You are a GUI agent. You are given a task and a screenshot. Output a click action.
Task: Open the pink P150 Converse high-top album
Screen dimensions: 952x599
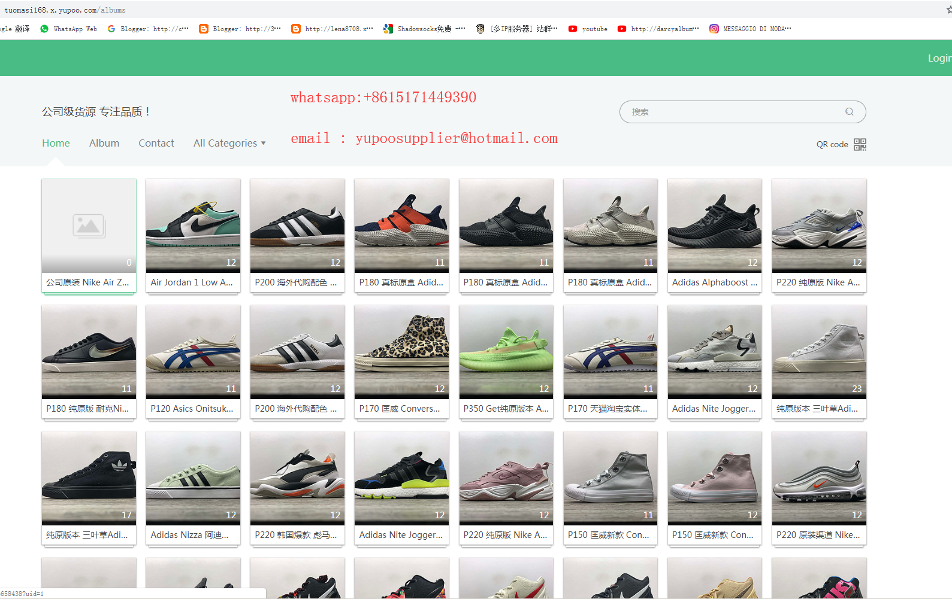click(x=715, y=488)
